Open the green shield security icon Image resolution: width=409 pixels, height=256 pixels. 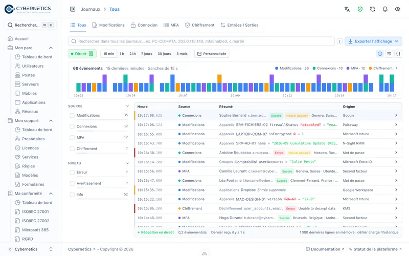360,9
